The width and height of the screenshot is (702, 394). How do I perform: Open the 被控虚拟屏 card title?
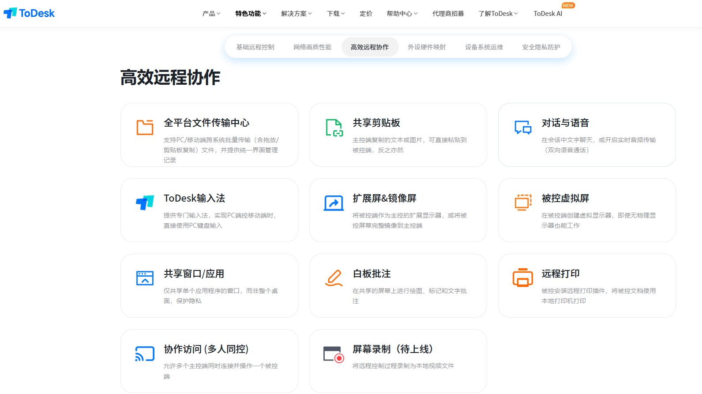pyautogui.click(x=565, y=198)
